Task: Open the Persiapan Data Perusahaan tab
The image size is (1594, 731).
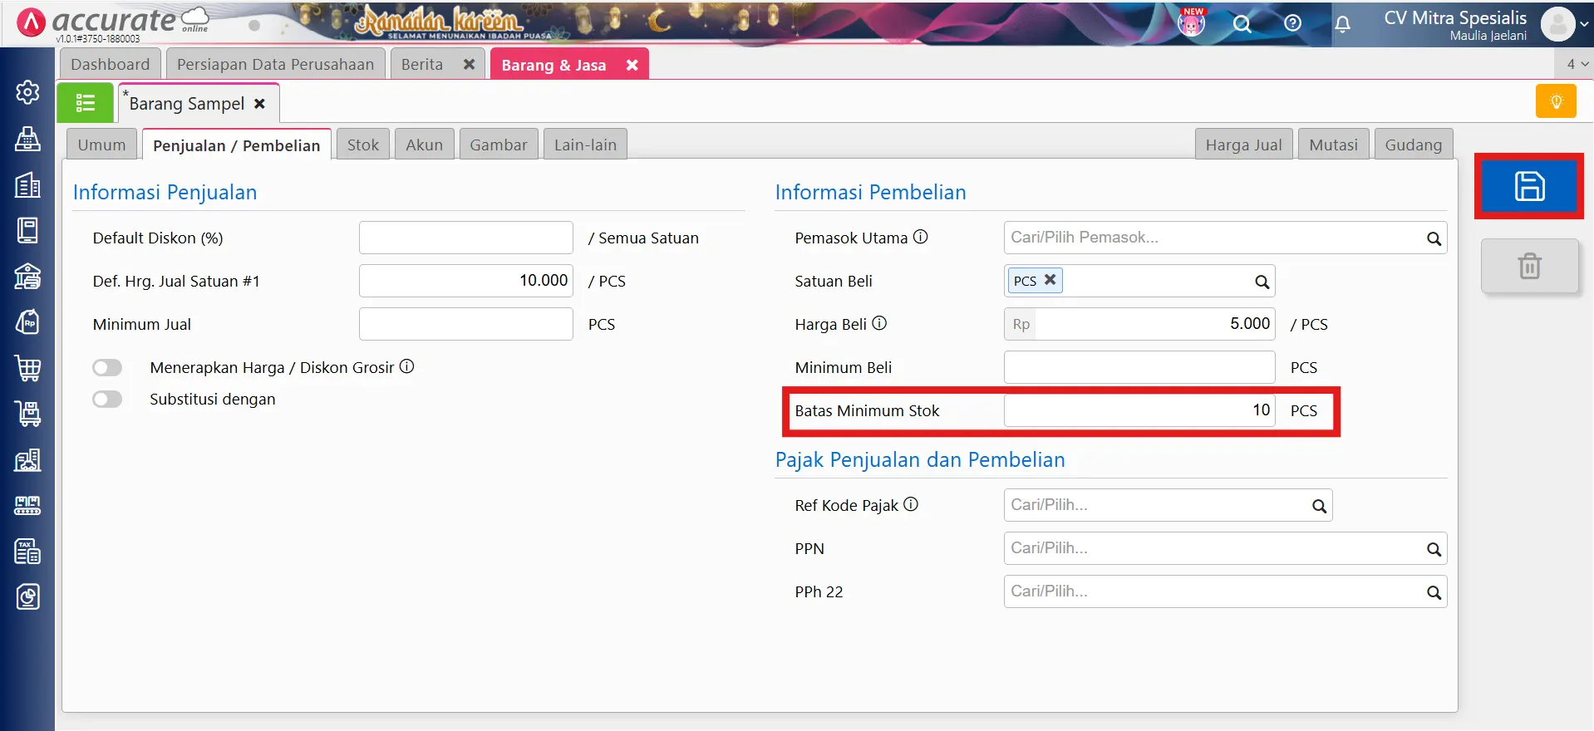Action: click(x=276, y=64)
